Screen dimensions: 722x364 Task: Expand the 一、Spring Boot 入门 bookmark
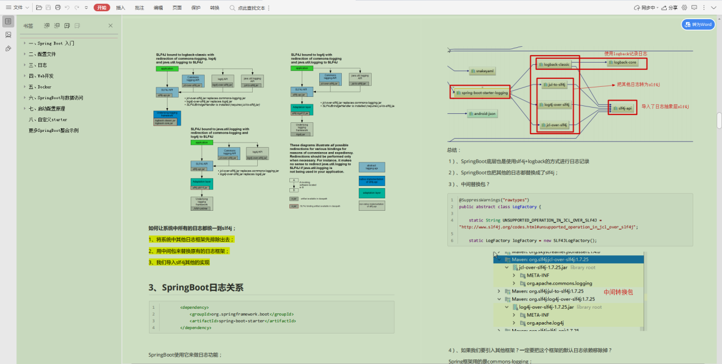point(24,43)
